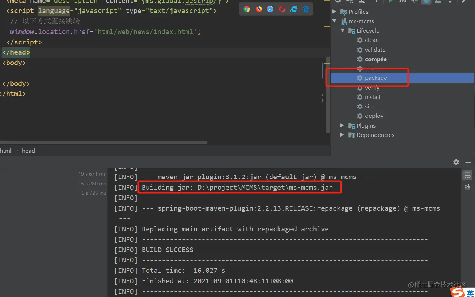Screen dimensions: 475x297
Task: Select the validate lifecycle goal
Action: click(371, 50)
